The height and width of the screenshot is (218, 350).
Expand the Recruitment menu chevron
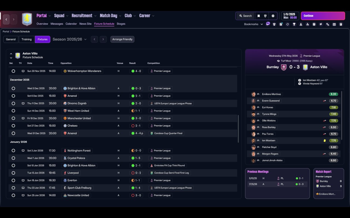pos(95,16)
